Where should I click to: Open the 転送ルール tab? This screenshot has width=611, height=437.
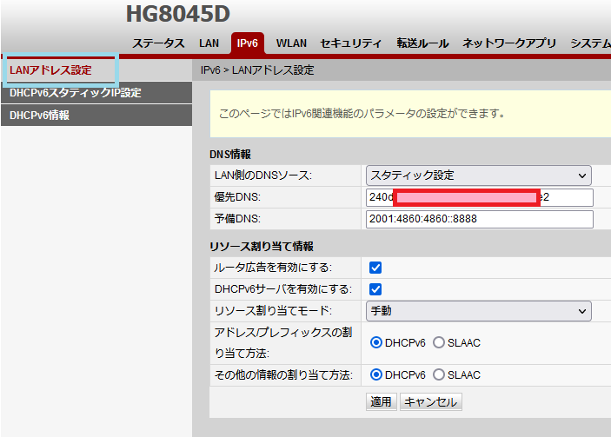(x=422, y=43)
